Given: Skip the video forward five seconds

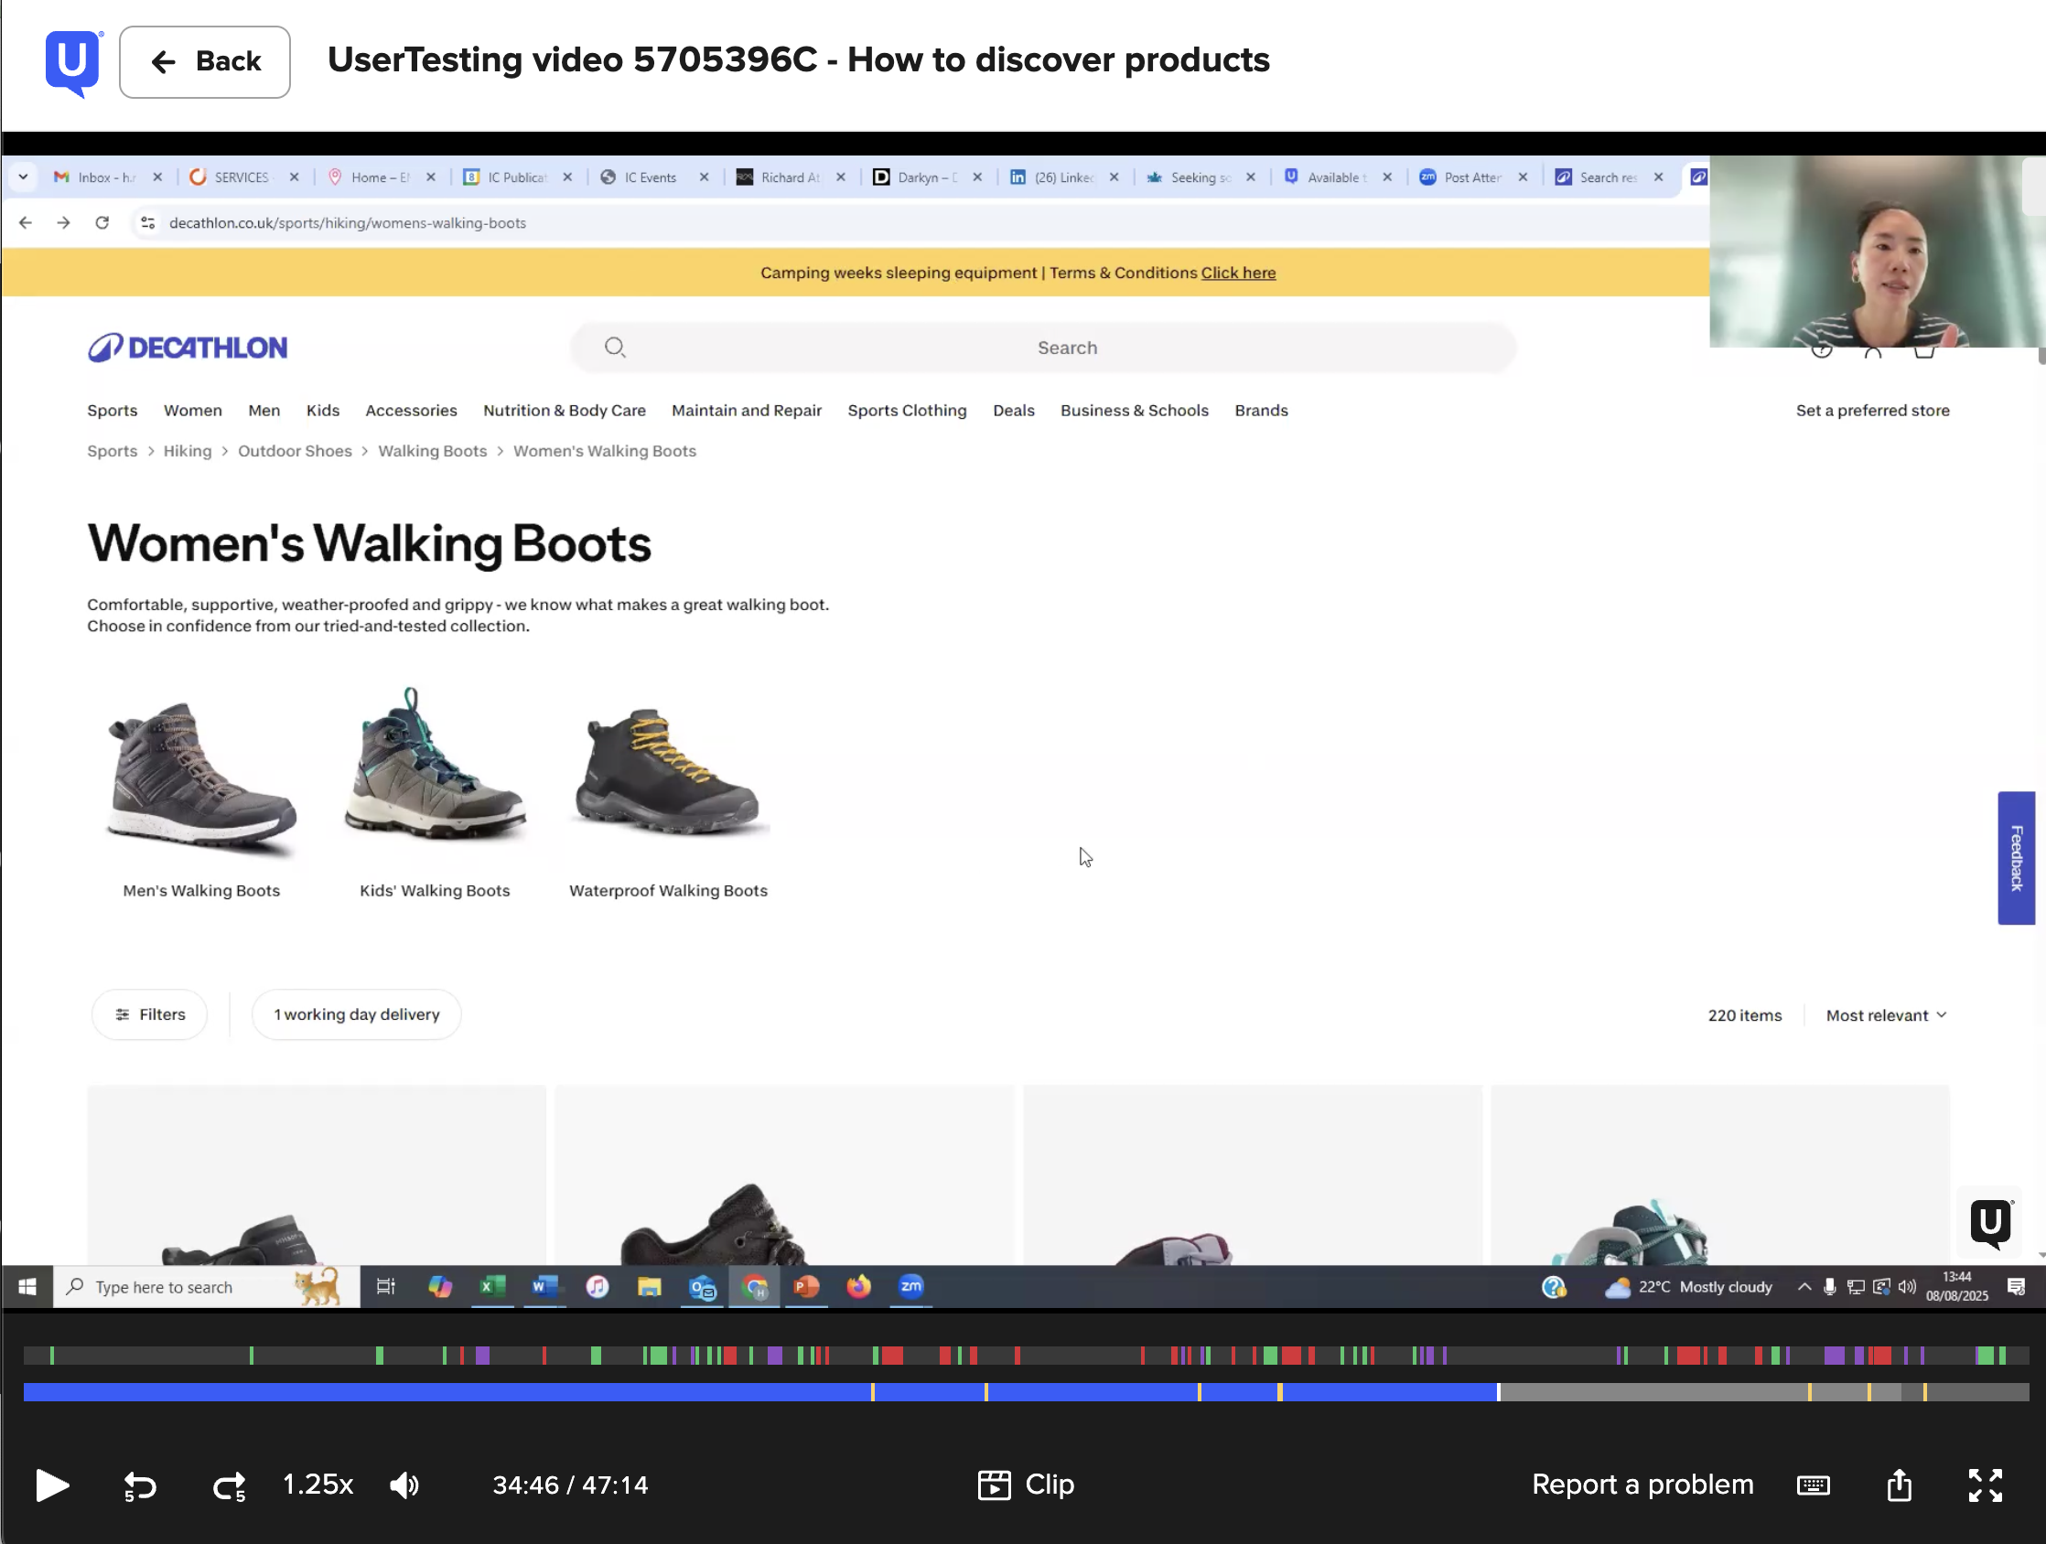Looking at the screenshot, I should pyautogui.click(x=230, y=1485).
